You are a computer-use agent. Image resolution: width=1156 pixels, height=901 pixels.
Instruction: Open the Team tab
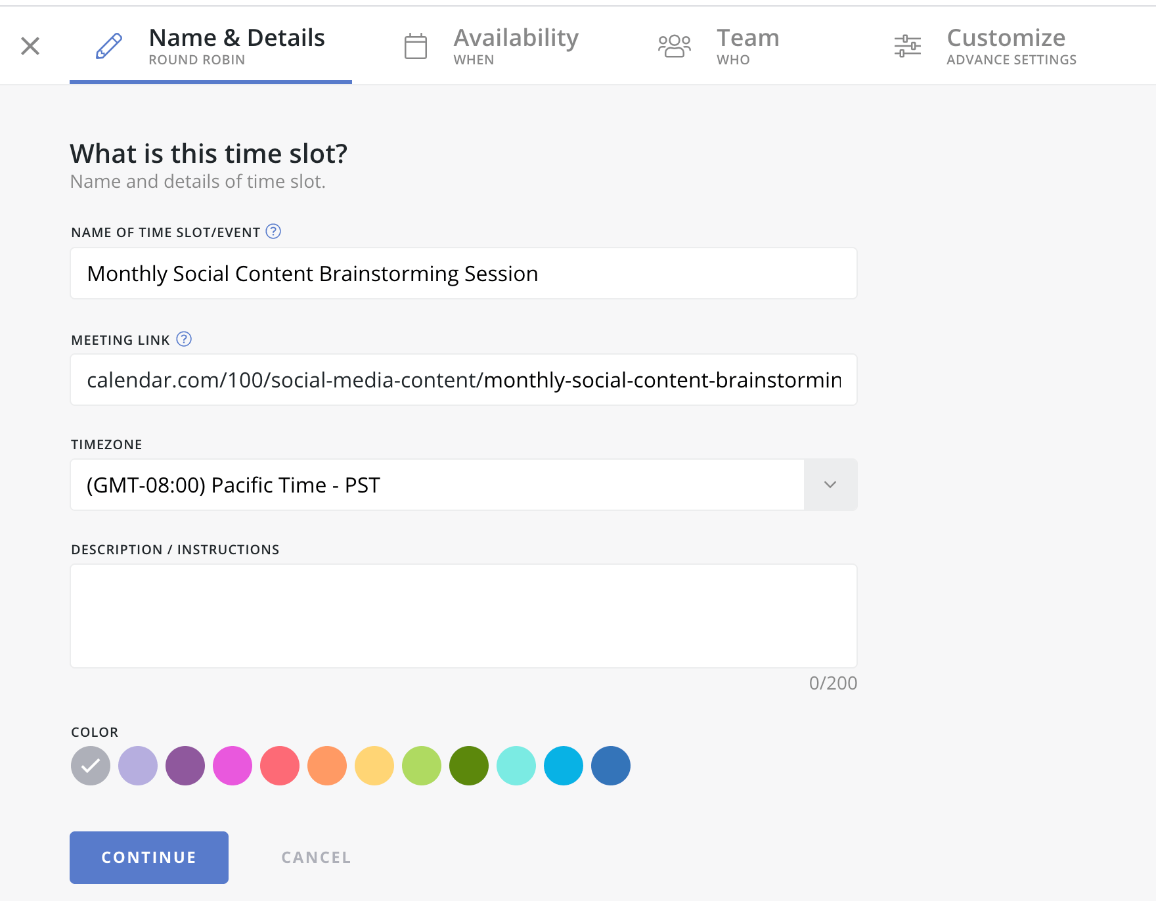coord(719,46)
